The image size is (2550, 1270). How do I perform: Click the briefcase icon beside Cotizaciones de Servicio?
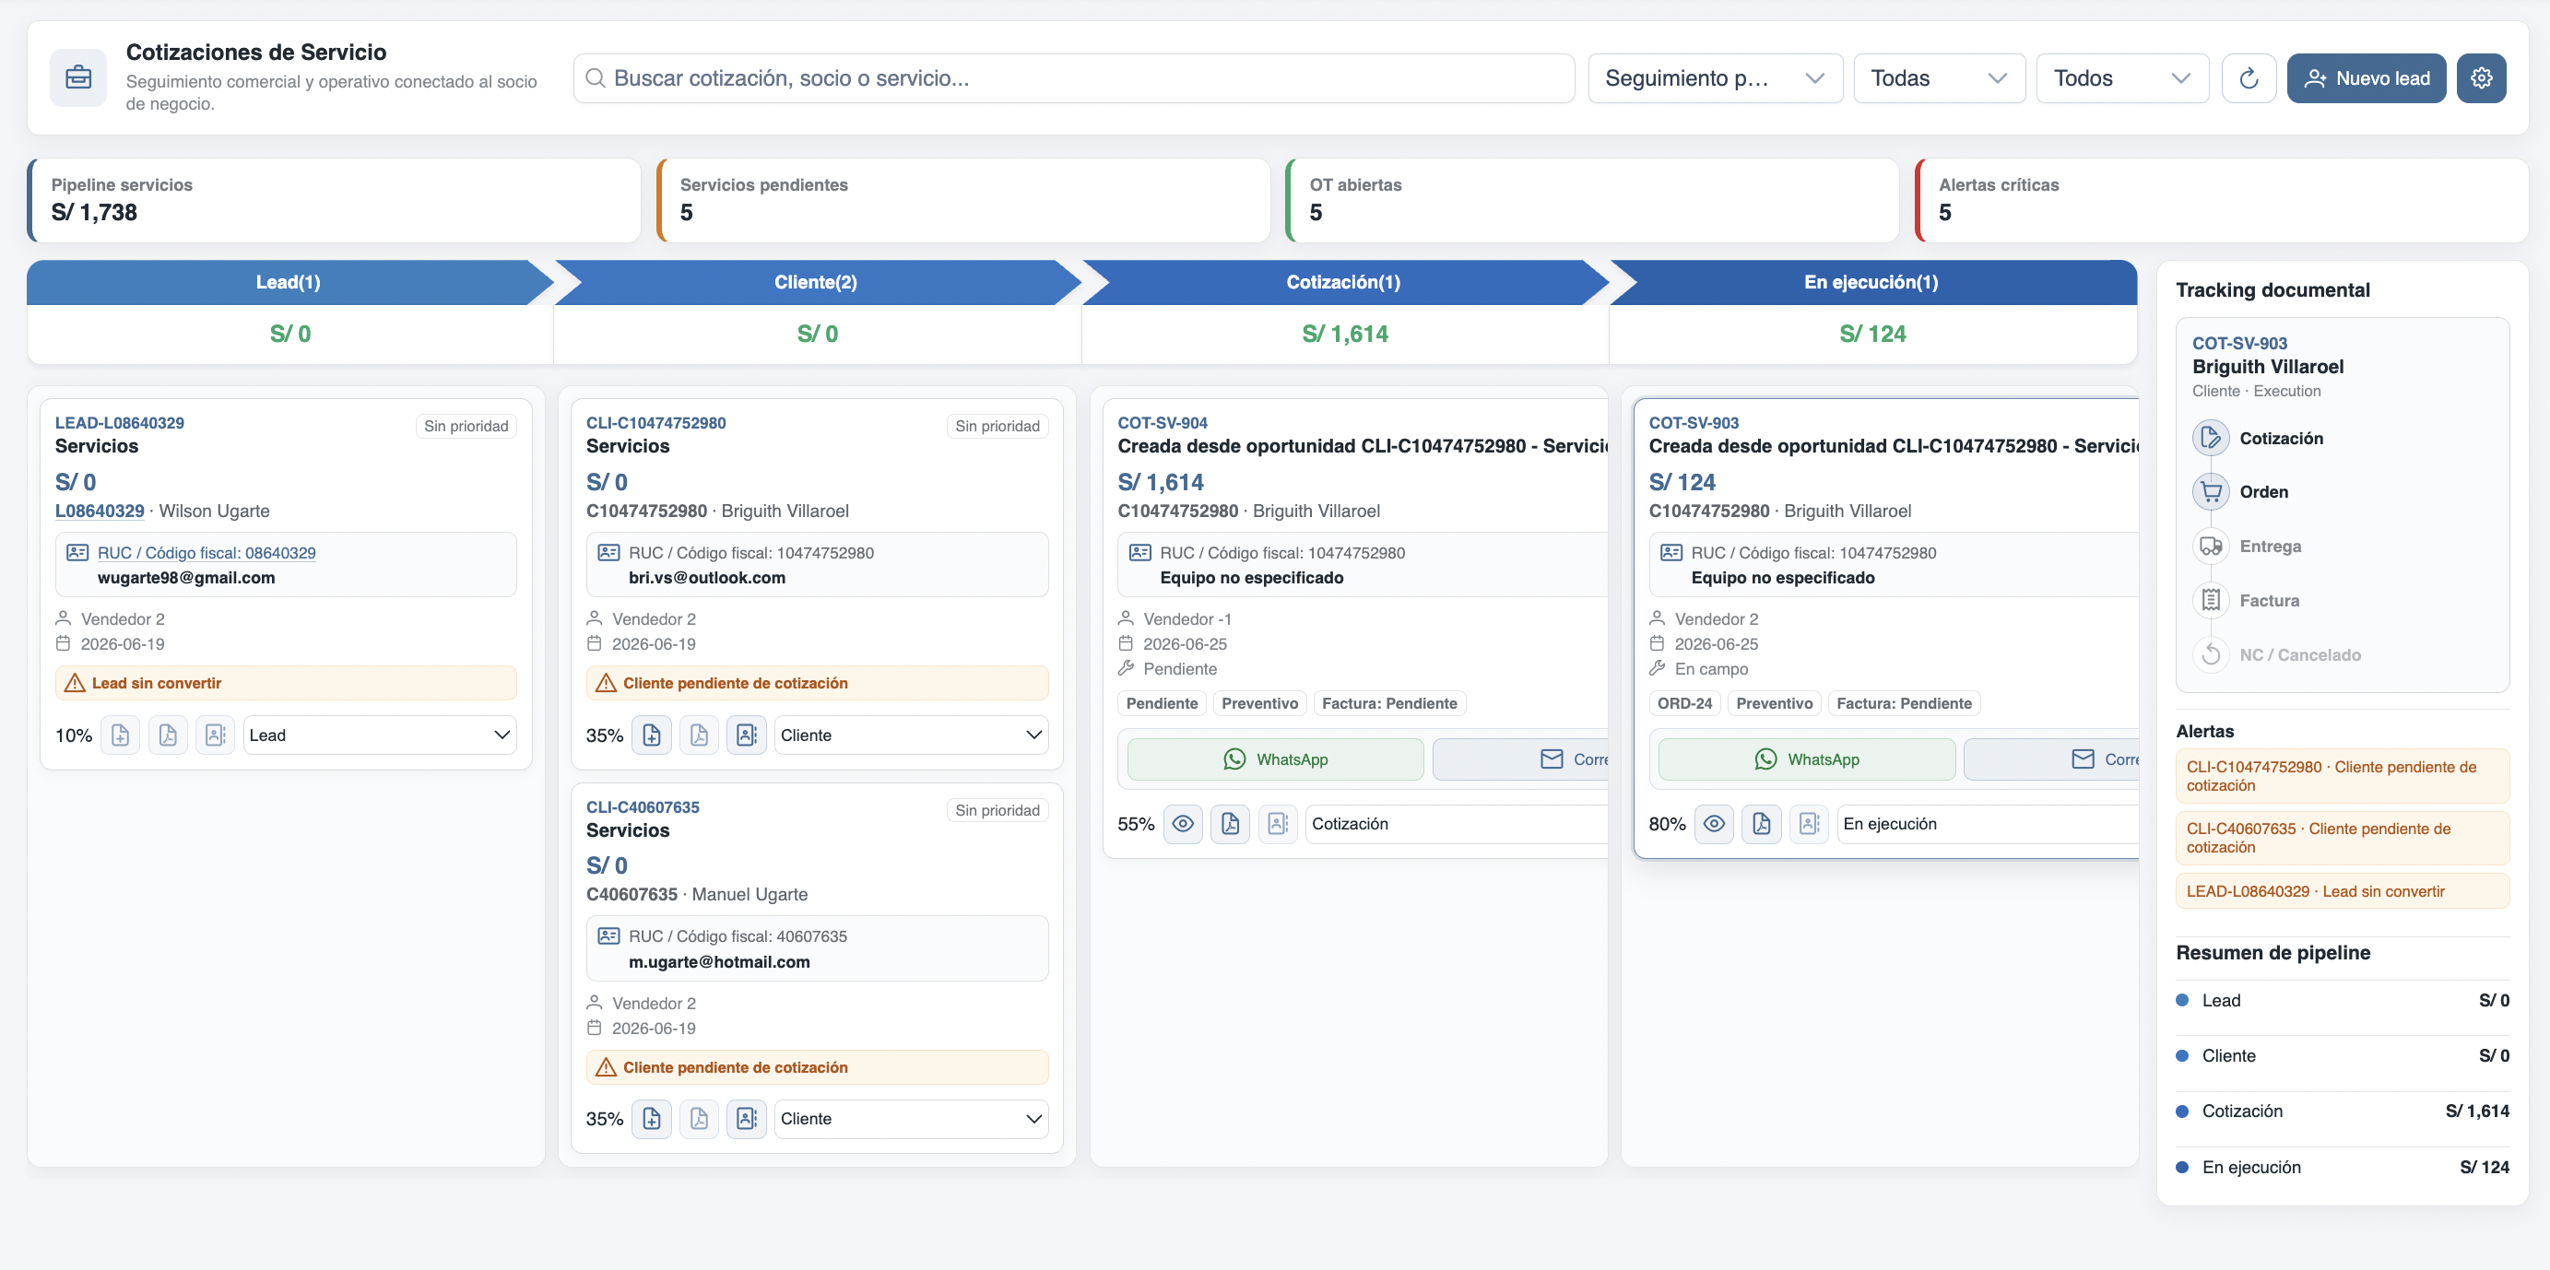coord(78,77)
